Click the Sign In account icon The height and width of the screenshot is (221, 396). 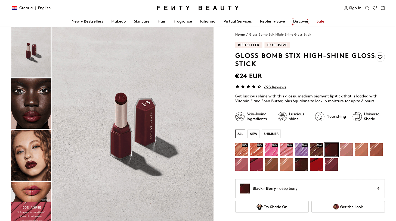pos(346,8)
